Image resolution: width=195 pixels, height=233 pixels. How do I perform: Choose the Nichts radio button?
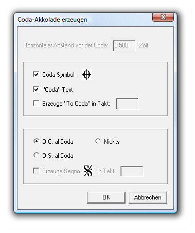(x=98, y=141)
